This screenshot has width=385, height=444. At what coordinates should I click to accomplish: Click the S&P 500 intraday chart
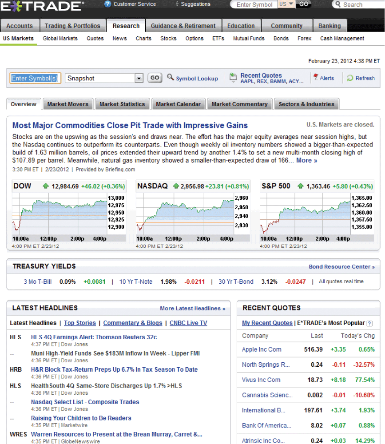point(317,217)
